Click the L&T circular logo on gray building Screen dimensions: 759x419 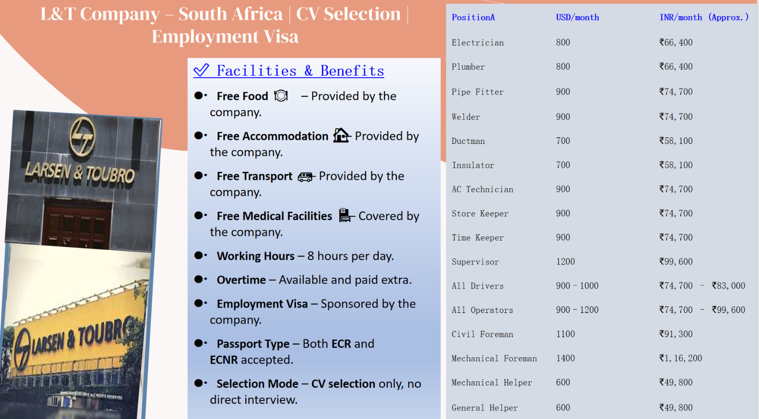[83, 137]
